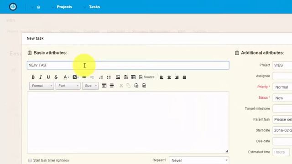The image size is (292, 164).
Task: Insert a link with the link icon
Action: tap(84, 77)
